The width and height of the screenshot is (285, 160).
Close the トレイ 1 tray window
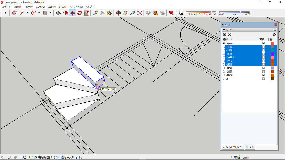click(x=276, y=25)
